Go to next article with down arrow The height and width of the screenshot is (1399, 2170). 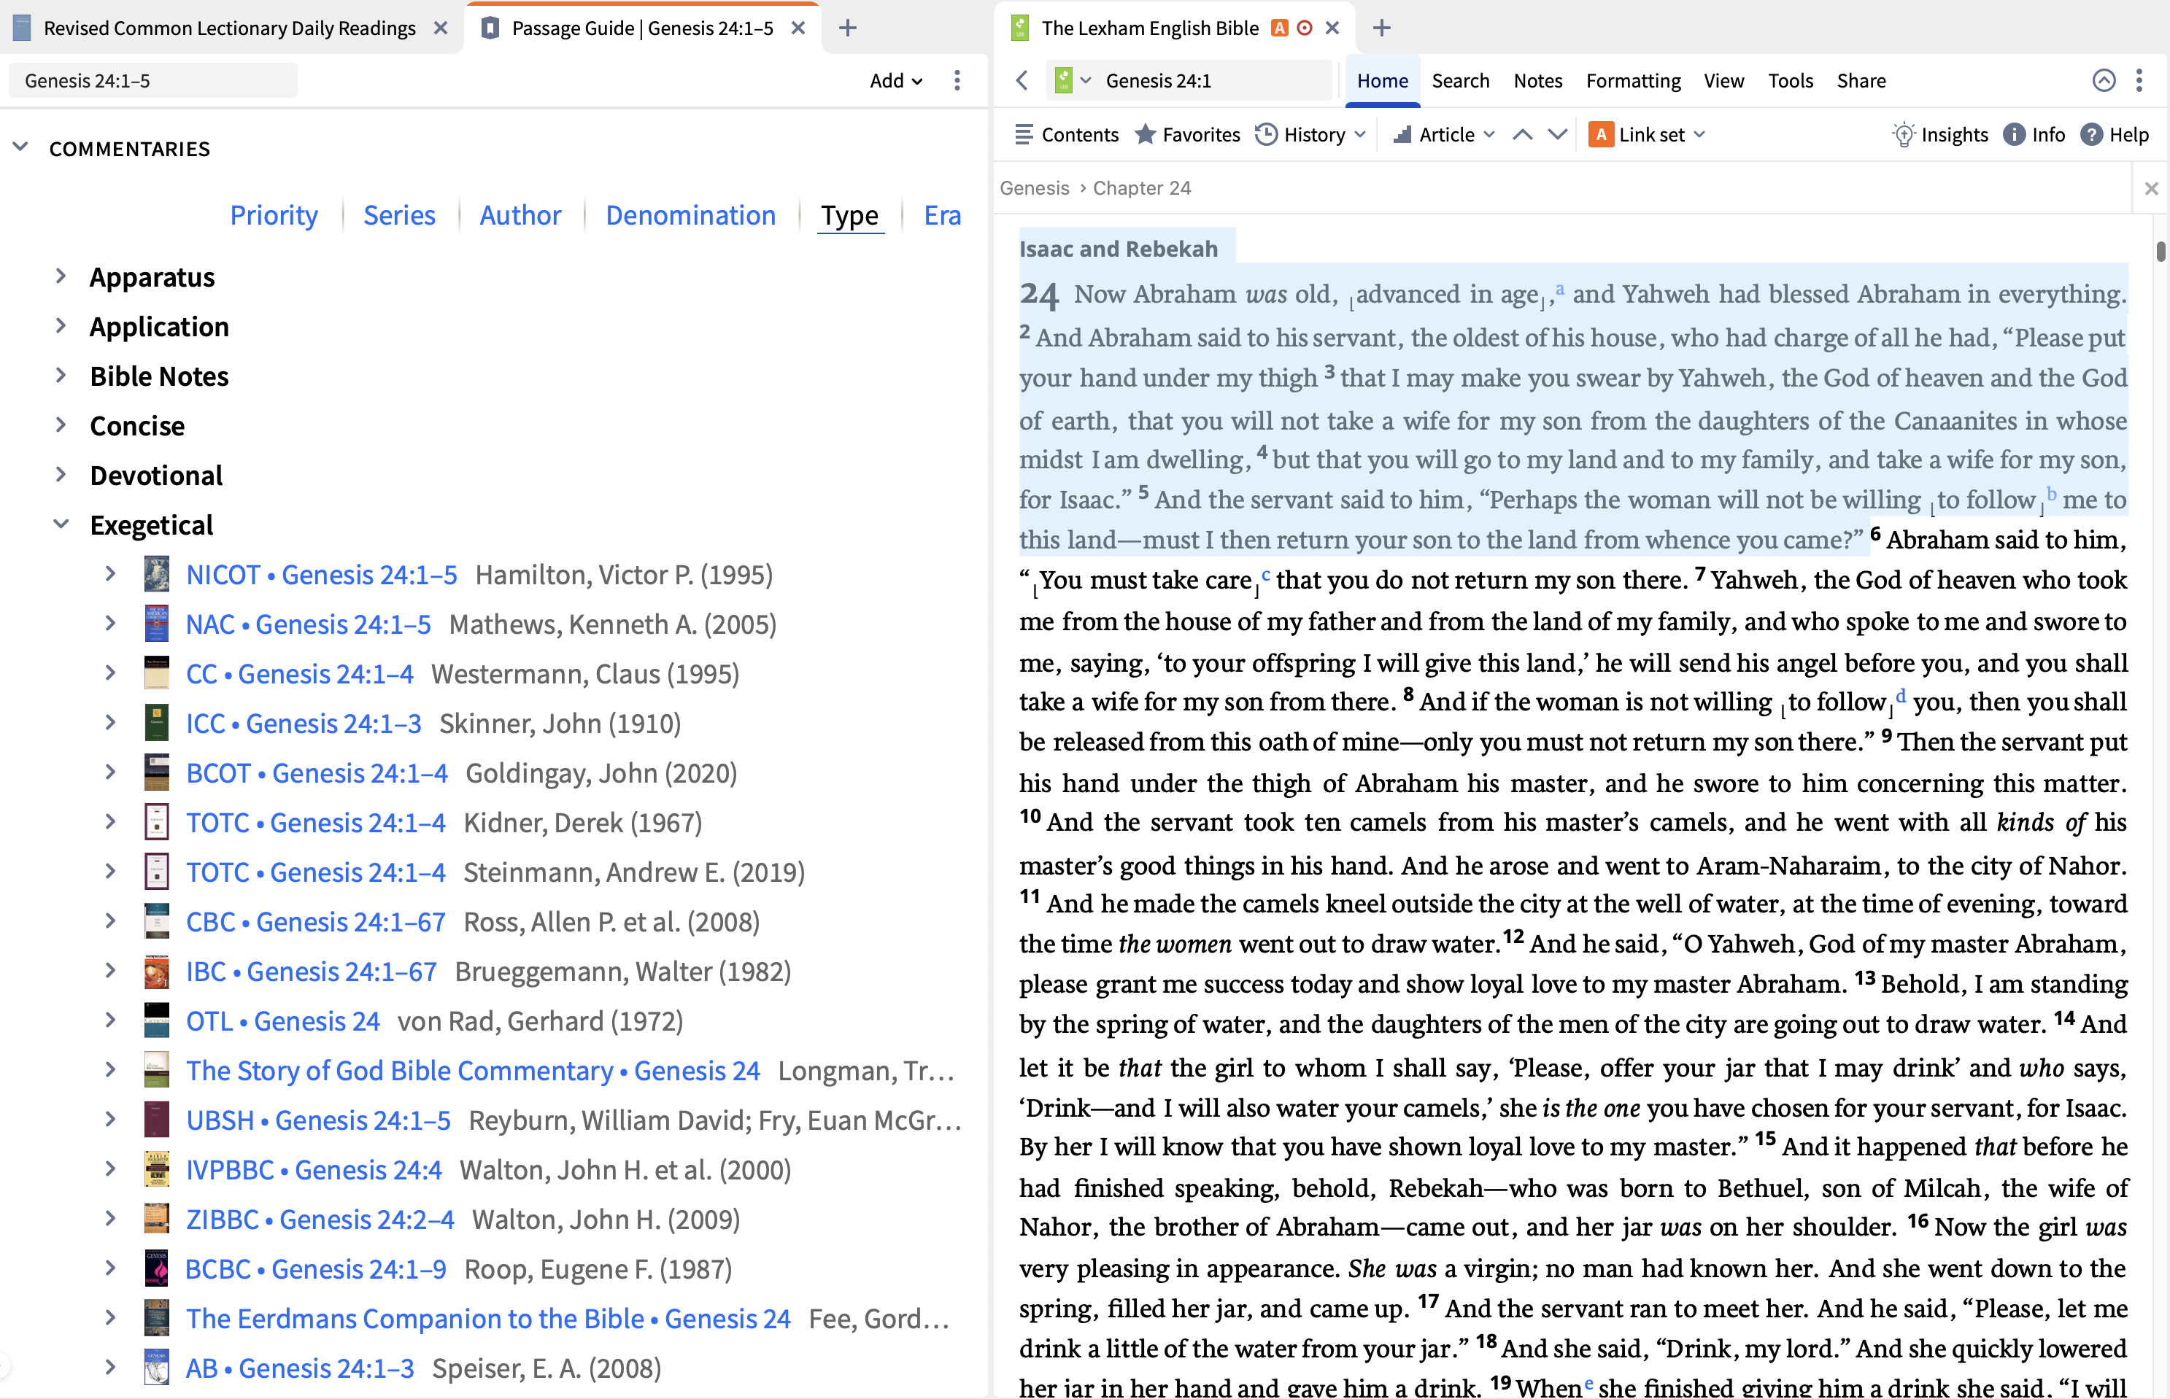coord(1558,134)
